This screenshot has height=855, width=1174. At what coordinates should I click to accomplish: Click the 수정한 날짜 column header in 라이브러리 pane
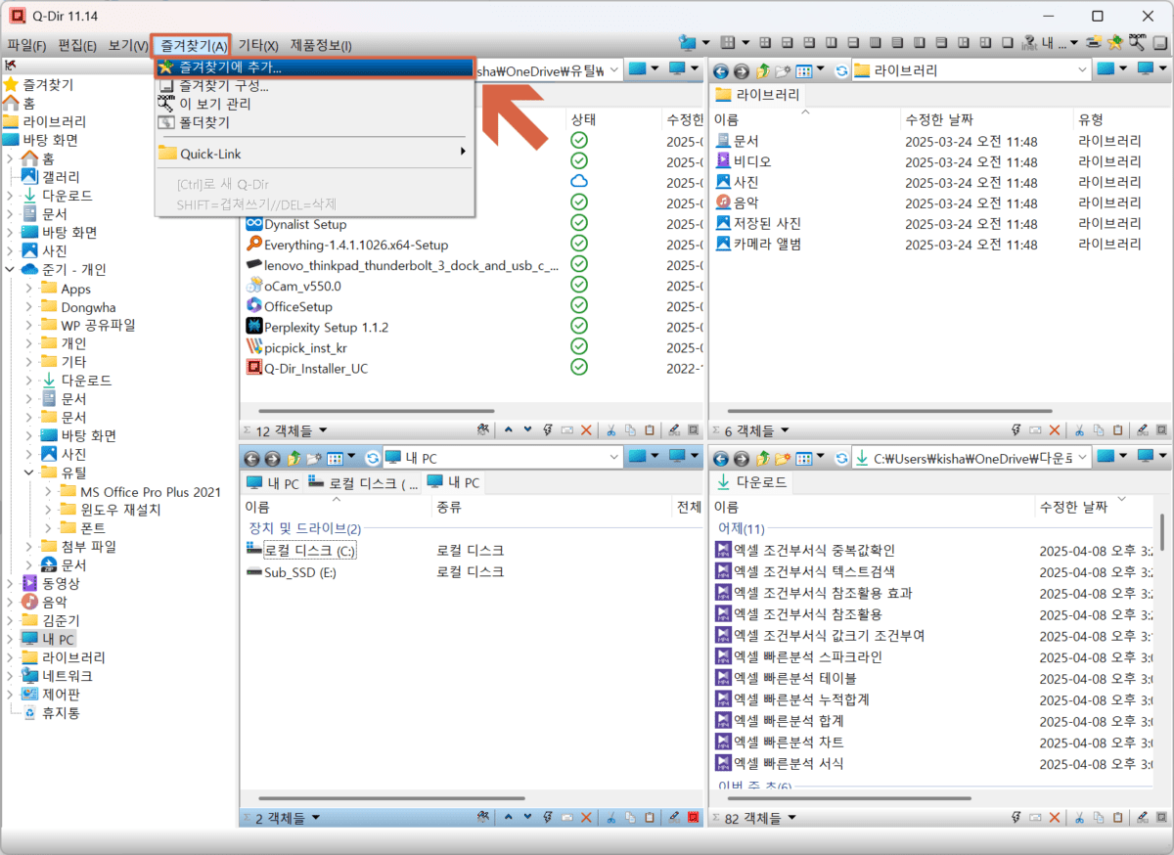(939, 119)
